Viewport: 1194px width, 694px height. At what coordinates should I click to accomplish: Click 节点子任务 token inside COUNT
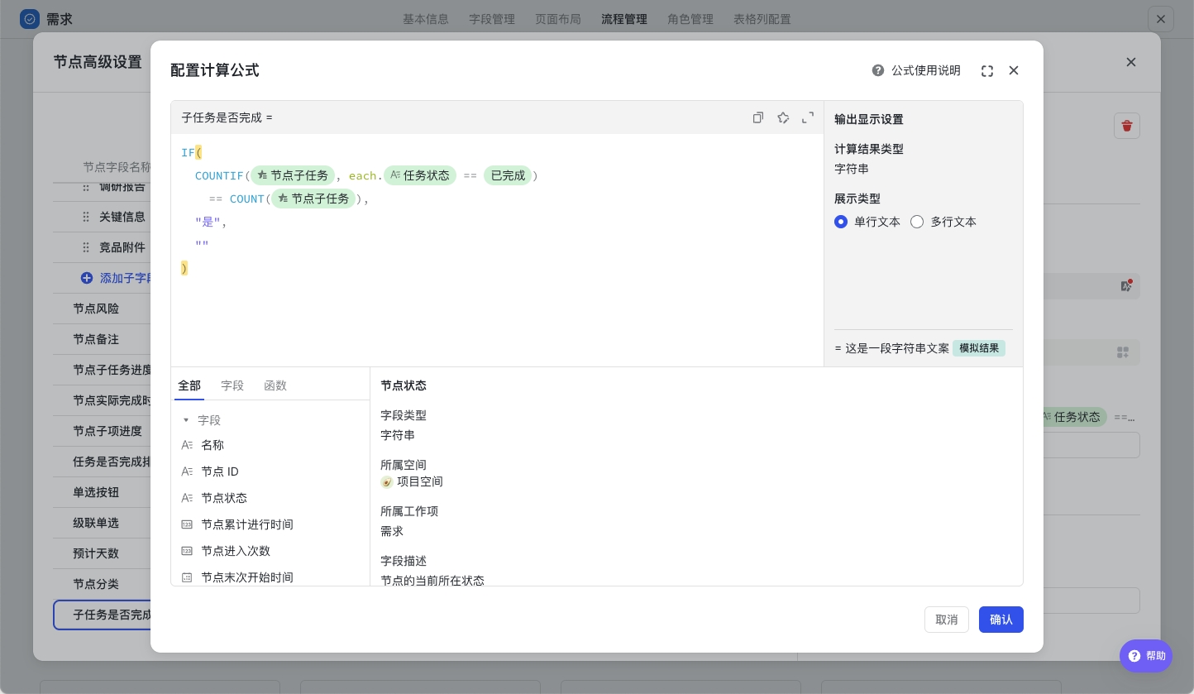point(313,199)
